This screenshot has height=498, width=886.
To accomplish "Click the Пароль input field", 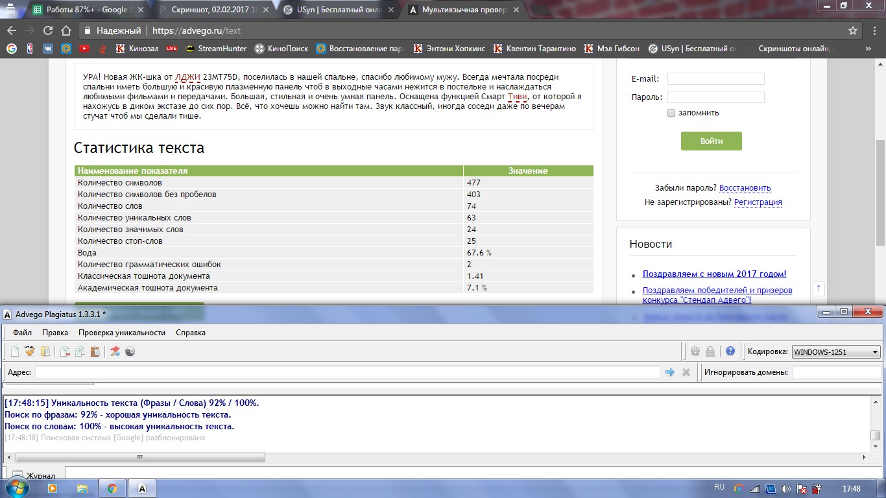I will (x=716, y=97).
